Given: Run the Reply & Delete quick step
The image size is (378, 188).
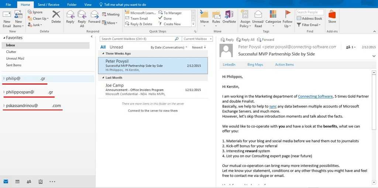Looking at the screenshot, I should pyautogui.click(x=139, y=24).
